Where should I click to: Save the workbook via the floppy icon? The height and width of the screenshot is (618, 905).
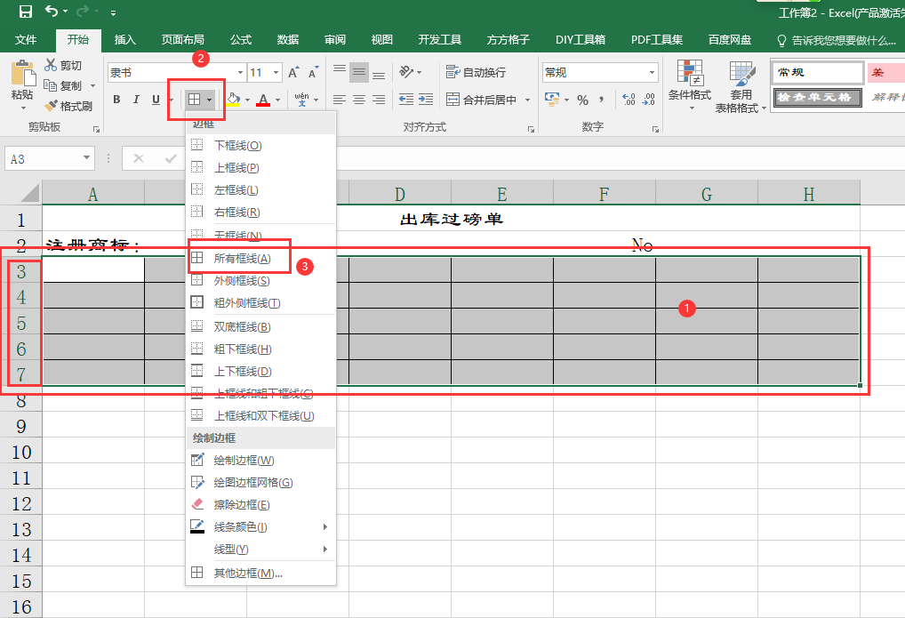coord(26,11)
